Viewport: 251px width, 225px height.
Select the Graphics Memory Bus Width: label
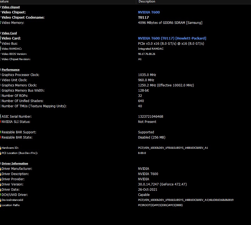[x=23, y=91]
